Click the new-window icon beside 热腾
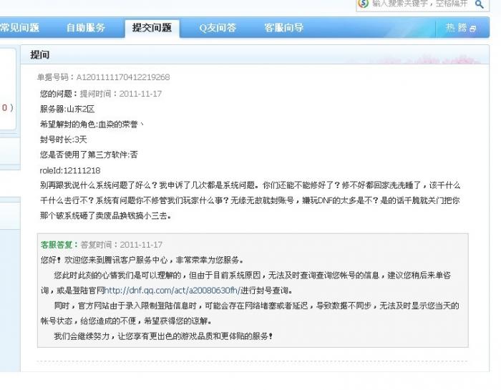Image resolution: width=501 pixels, height=390 pixels. (473, 29)
